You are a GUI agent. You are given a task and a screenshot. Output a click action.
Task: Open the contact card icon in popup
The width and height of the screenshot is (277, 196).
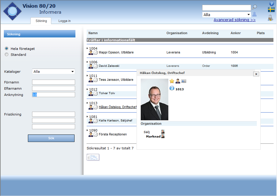pos(184,81)
